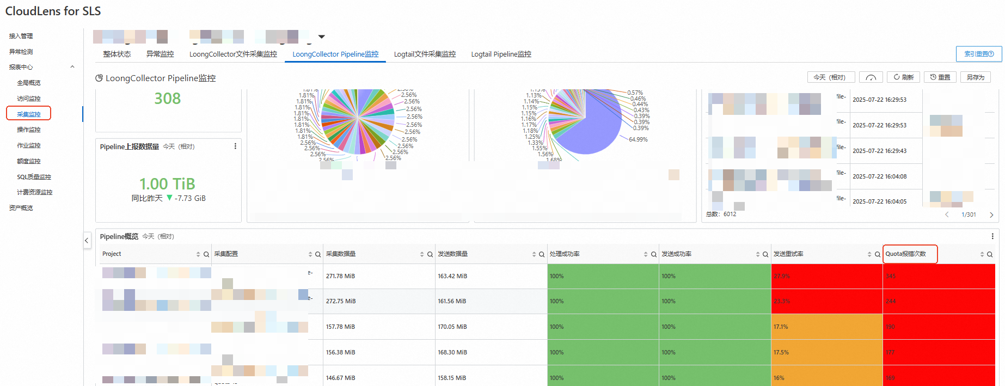Search within the Project column
The image size is (1005, 386).
(x=206, y=254)
